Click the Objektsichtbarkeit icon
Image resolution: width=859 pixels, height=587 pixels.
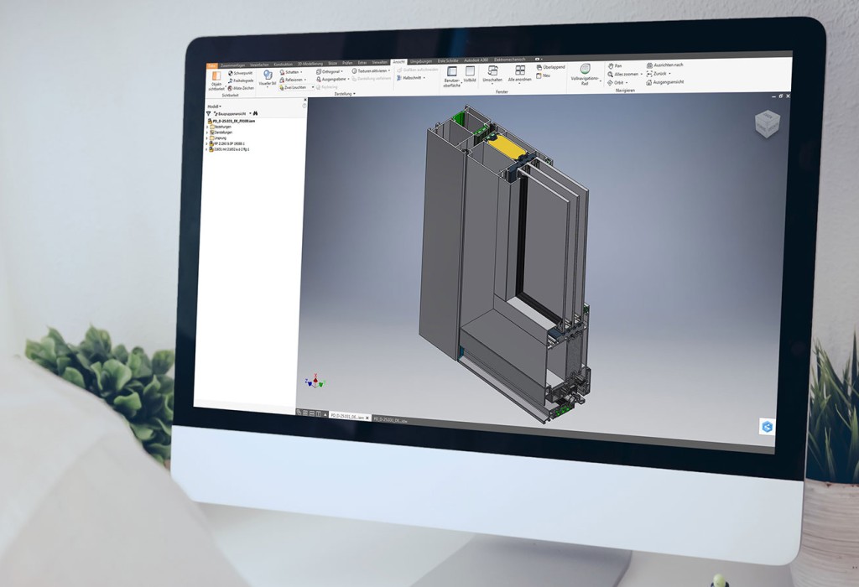216,76
